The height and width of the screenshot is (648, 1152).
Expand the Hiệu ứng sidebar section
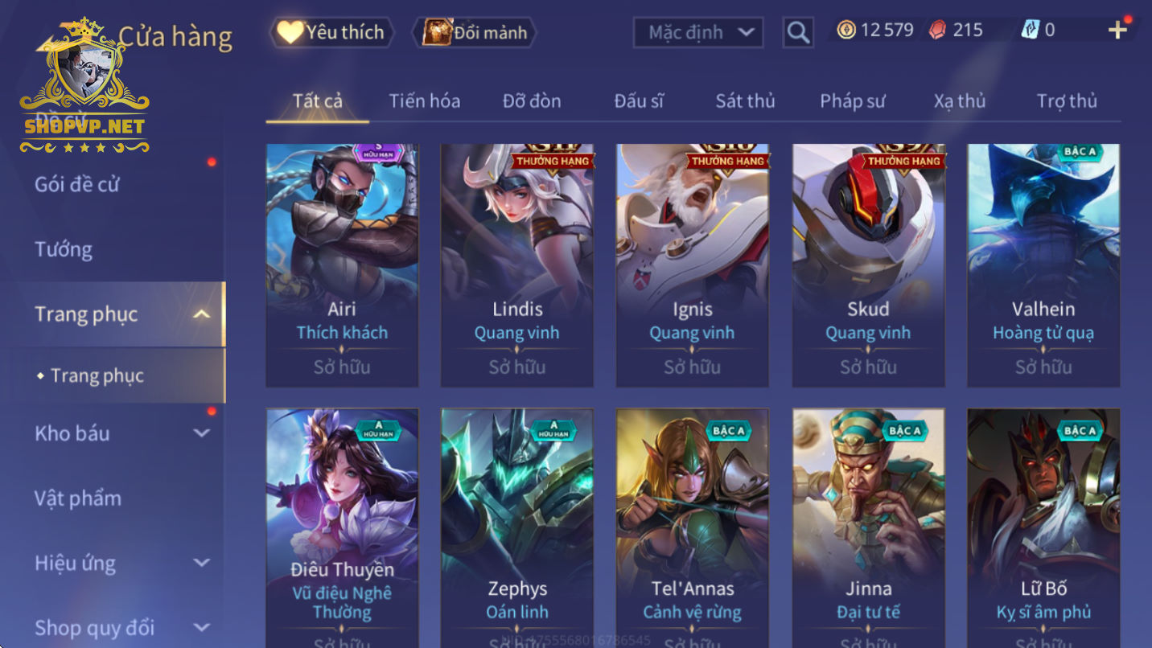202,563
